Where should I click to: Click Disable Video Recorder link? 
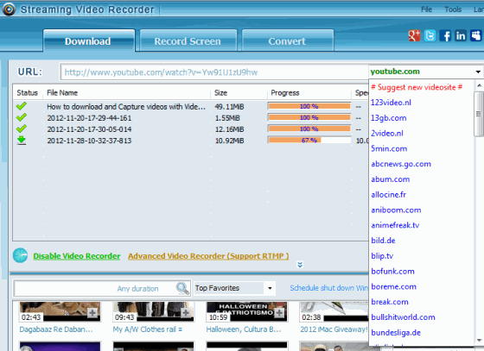[77, 256]
